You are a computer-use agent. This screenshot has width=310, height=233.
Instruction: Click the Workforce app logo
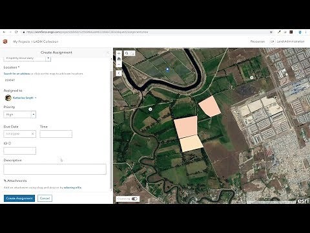[5, 41]
